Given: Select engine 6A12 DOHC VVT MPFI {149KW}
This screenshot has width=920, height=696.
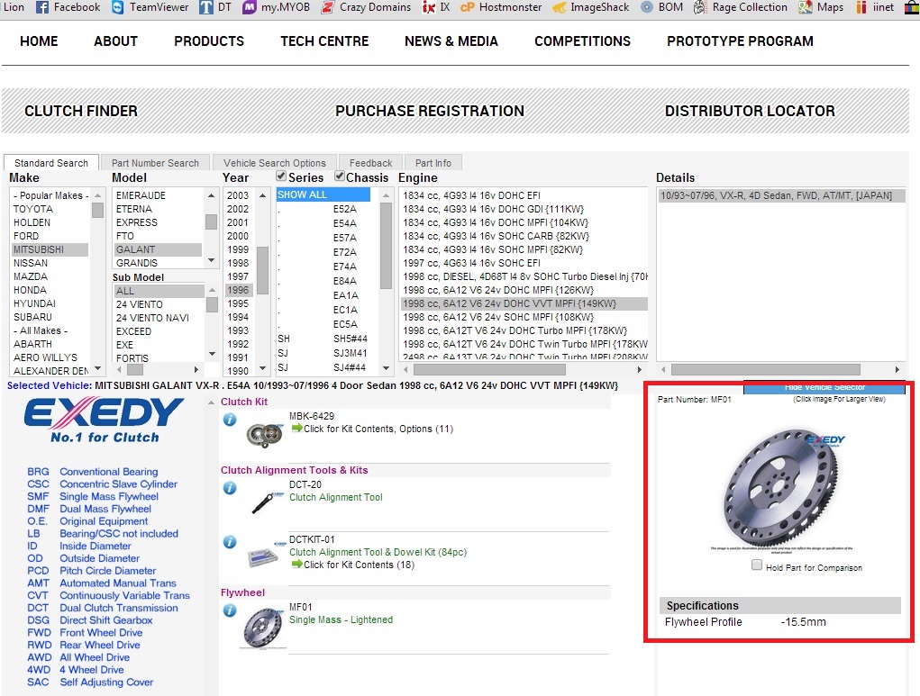Looking at the screenshot, I should [x=524, y=303].
